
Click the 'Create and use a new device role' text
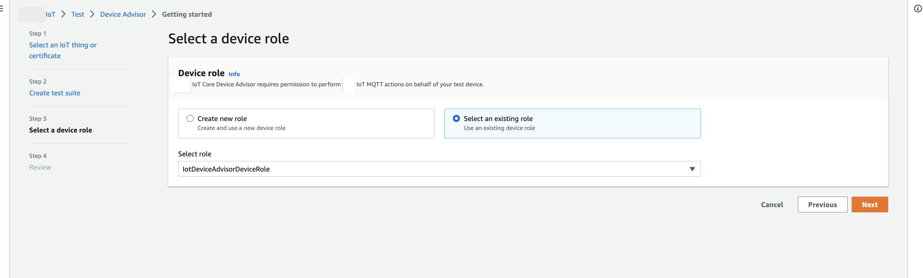[x=241, y=128]
